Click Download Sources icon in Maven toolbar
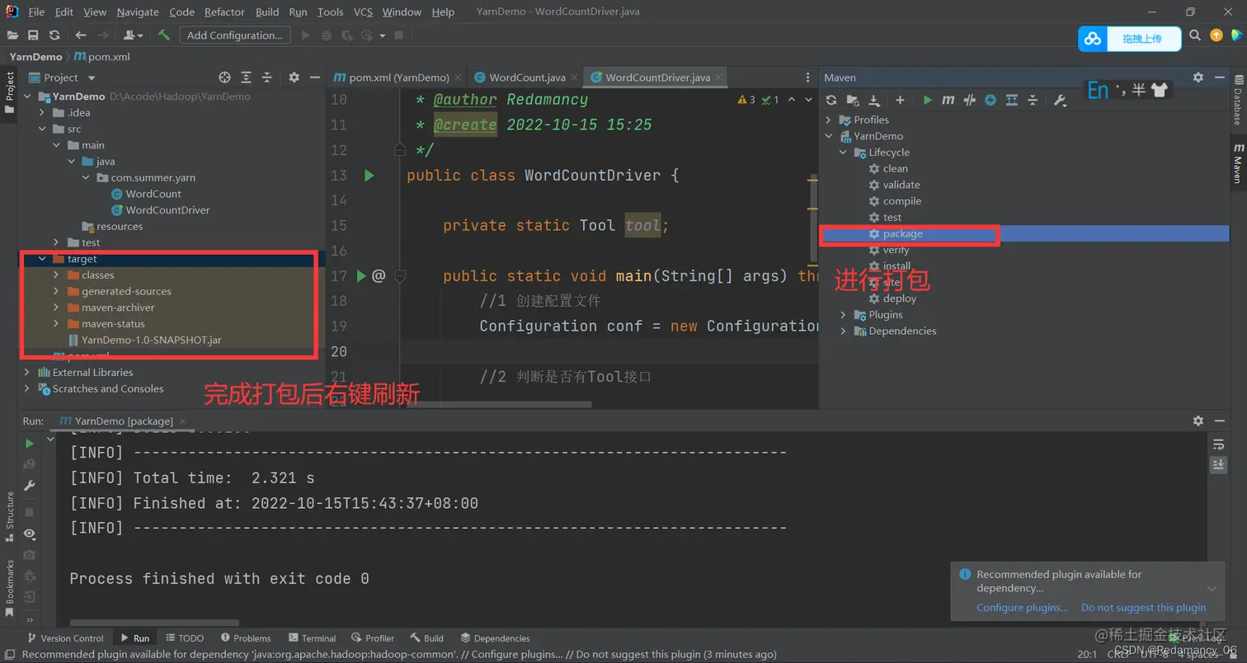1247x663 pixels. pos(874,100)
